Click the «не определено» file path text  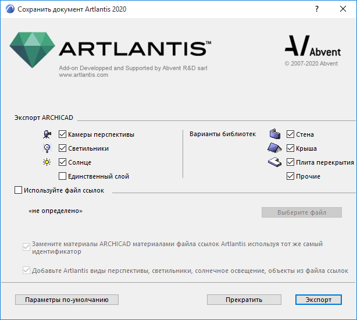coord(55,211)
